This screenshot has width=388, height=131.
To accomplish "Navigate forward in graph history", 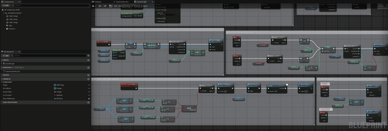I will coord(105,6).
